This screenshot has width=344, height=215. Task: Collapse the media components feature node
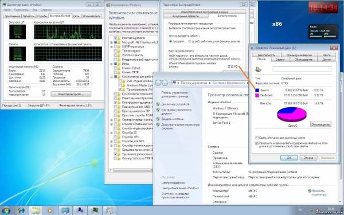click(111, 77)
